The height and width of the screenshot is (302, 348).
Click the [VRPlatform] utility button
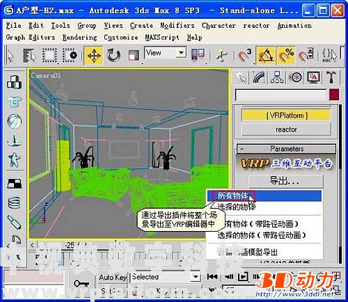(x=287, y=115)
